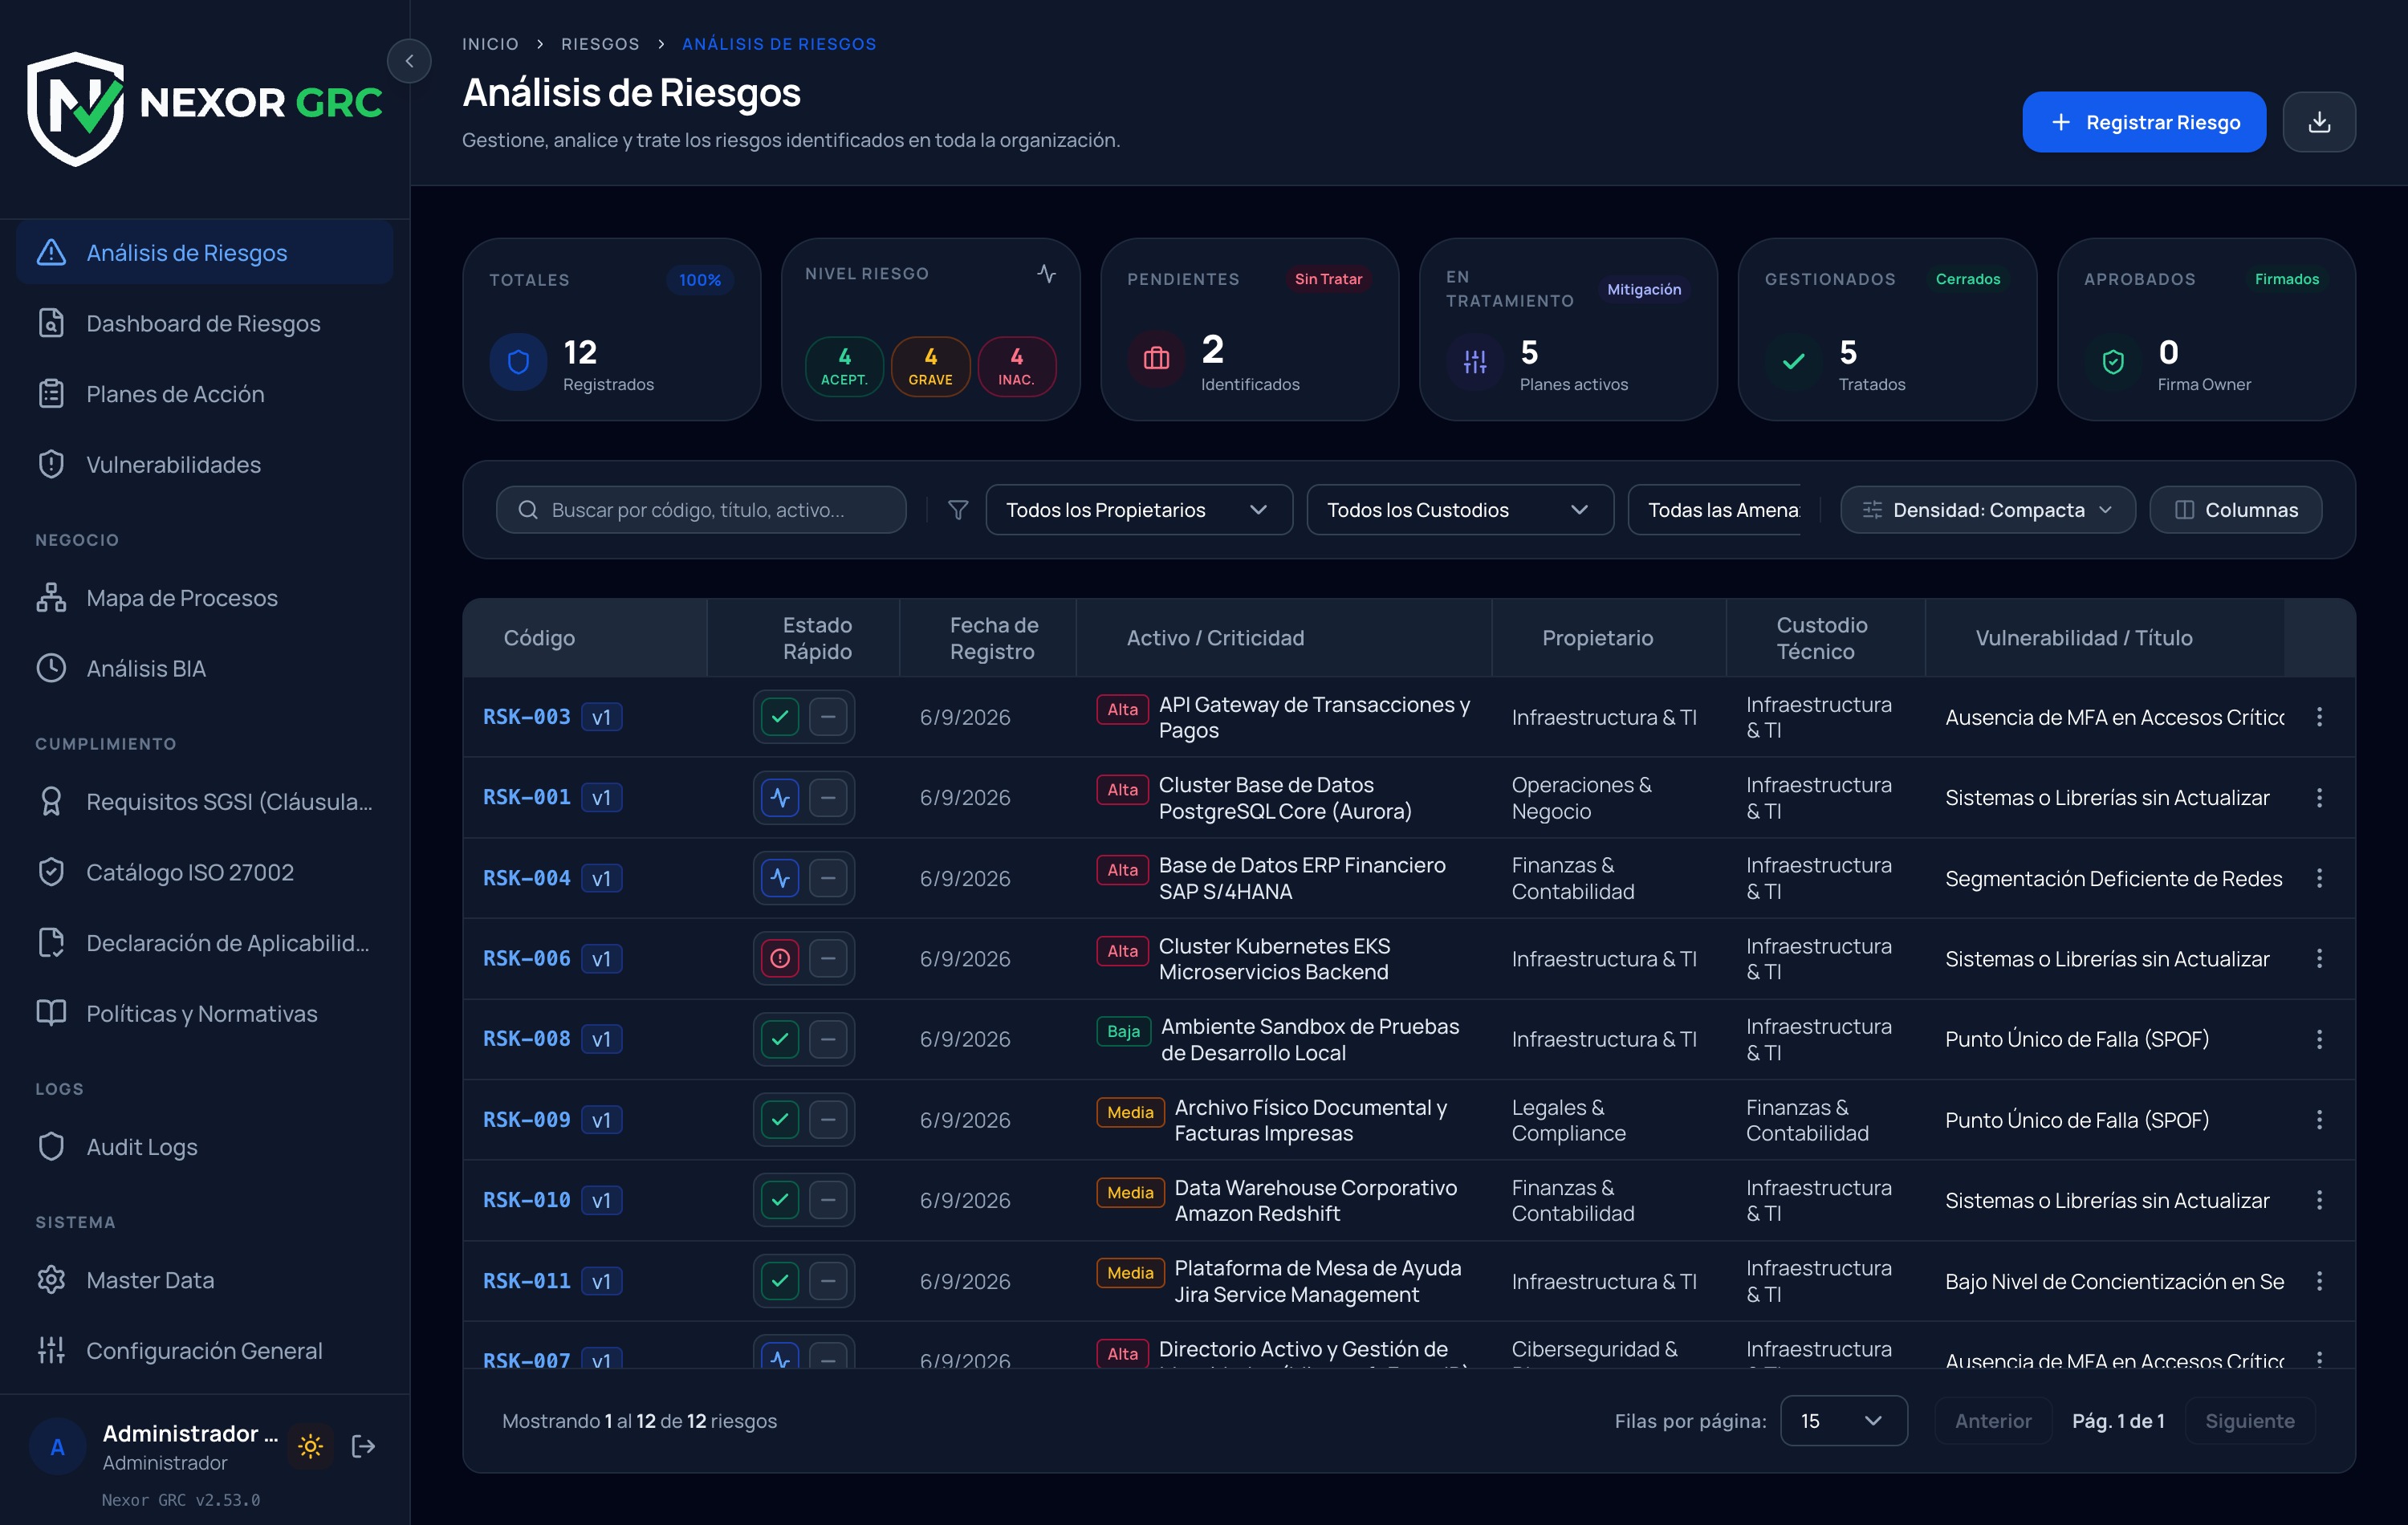2408x1525 pixels.
Task: Click the activity pulse icon in Nivel Riesgo card
Action: [x=1046, y=273]
